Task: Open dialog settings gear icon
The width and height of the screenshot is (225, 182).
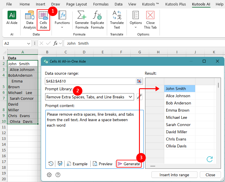Action: tap(50, 175)
